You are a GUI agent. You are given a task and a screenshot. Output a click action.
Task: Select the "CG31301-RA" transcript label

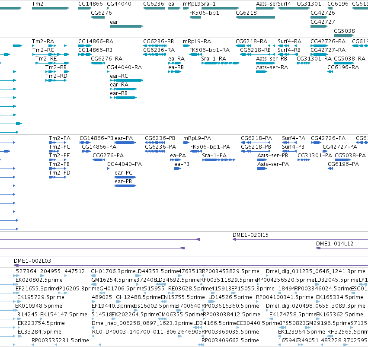(x=314, y=59)
